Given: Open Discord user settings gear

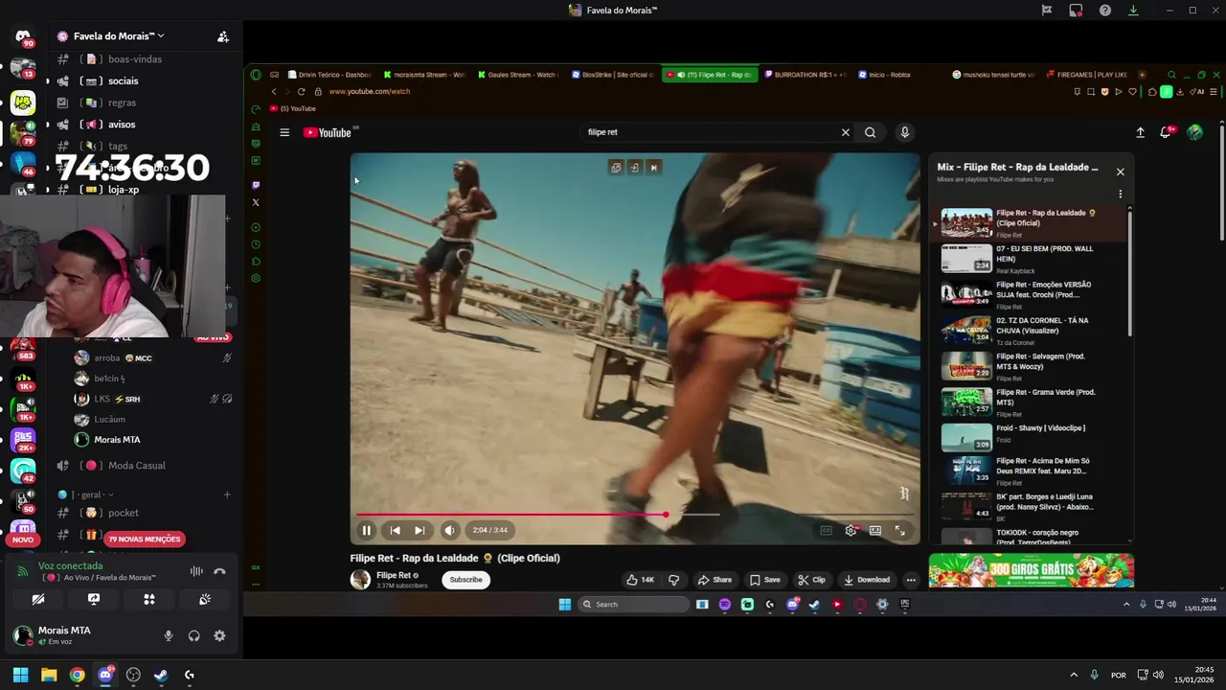Looking at the screenshot, I should 219,635.
